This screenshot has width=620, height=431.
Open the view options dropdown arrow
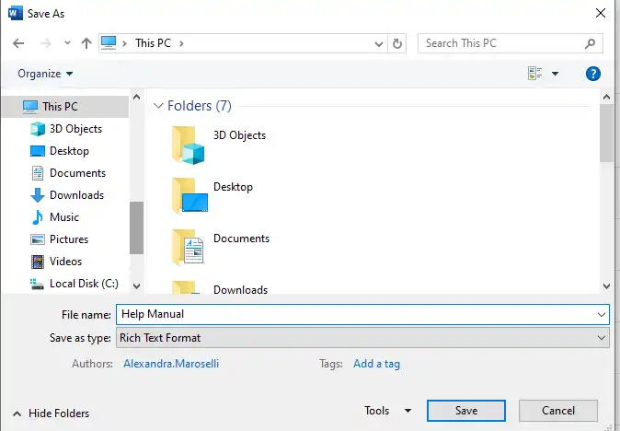(556, 74)
